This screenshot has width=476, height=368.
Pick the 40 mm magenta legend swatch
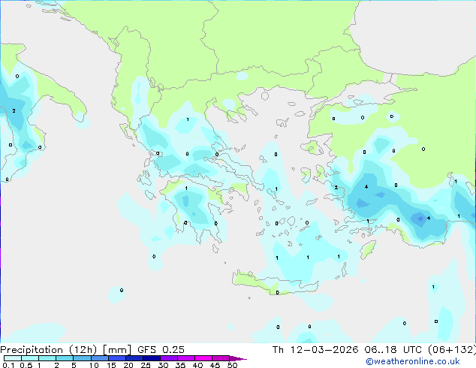(203, 358)
